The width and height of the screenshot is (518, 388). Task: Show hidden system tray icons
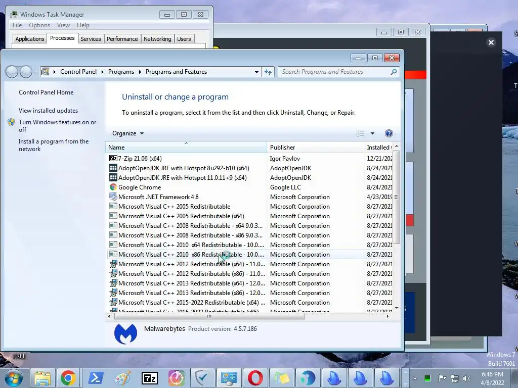point(415,378)
